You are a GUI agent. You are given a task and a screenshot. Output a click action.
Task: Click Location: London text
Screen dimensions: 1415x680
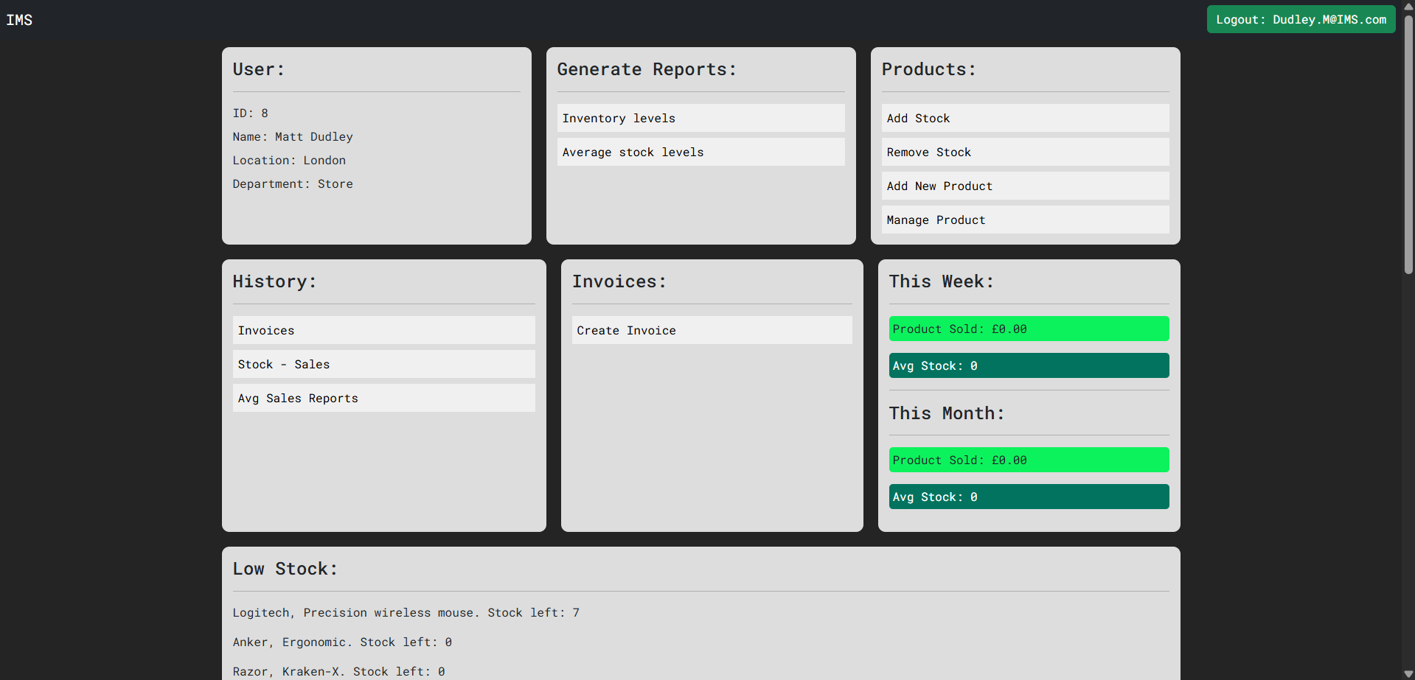click(x=289, y=160)
